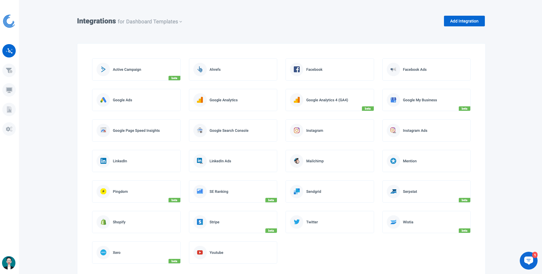Select the Google Page Speed Insights label
The image size is (542, 274).
[x=136, y=131]
